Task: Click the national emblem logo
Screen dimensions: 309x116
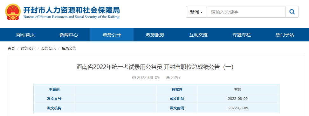Action: tap(13, 12)
